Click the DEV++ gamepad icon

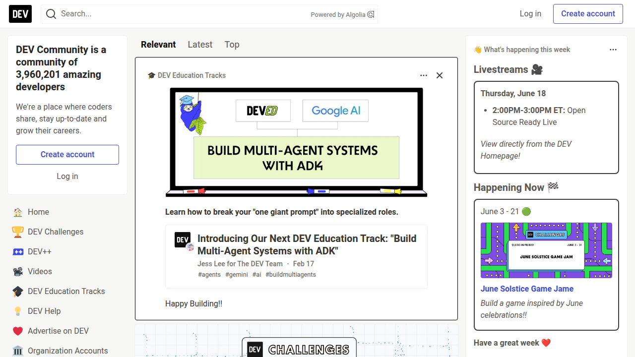click(18, 252)
